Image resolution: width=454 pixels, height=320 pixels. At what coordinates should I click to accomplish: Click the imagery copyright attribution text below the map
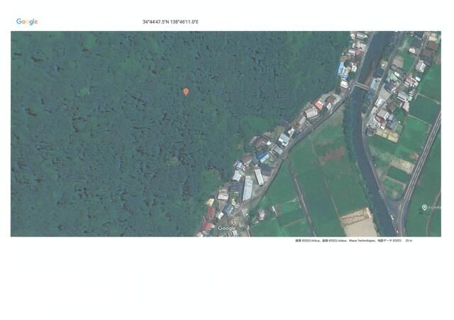click(348, 241)
